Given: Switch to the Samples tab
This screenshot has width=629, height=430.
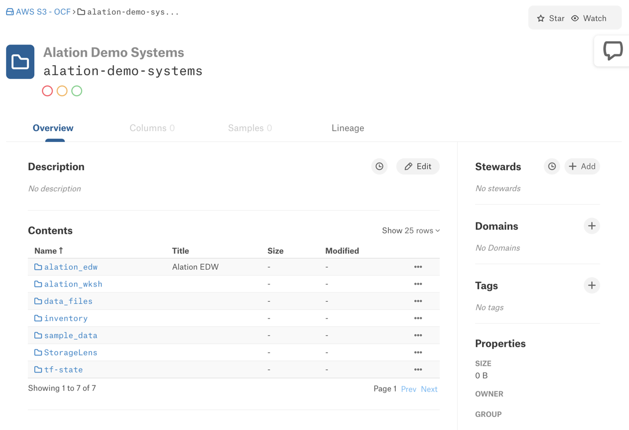Looking at the screenshot, I should pos(250,128).
